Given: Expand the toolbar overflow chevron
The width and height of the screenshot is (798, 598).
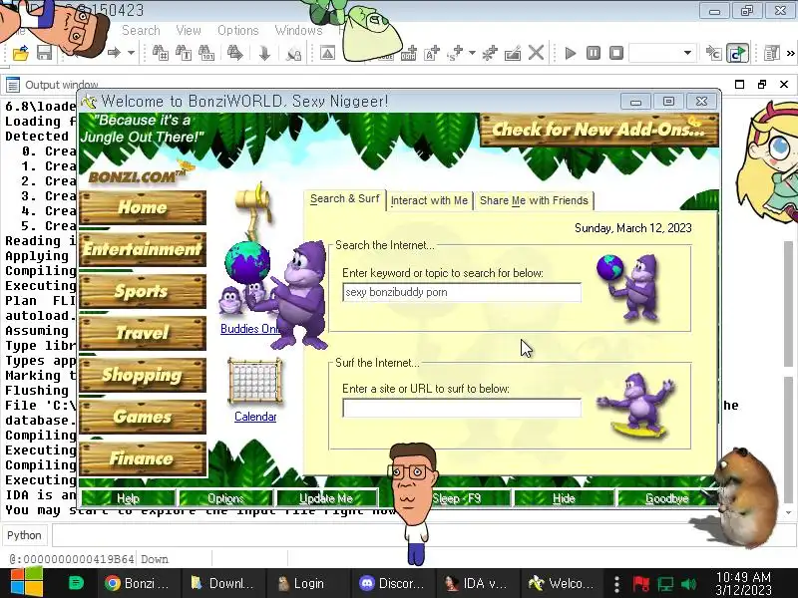Looking at the screenshot, I should [790, 53].
